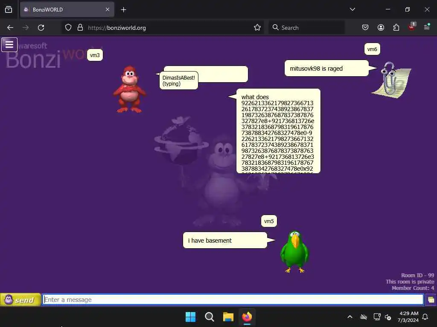The image size is (437, 327).
Task: Open tracking protection shield icon
Action: coord(68,28)
